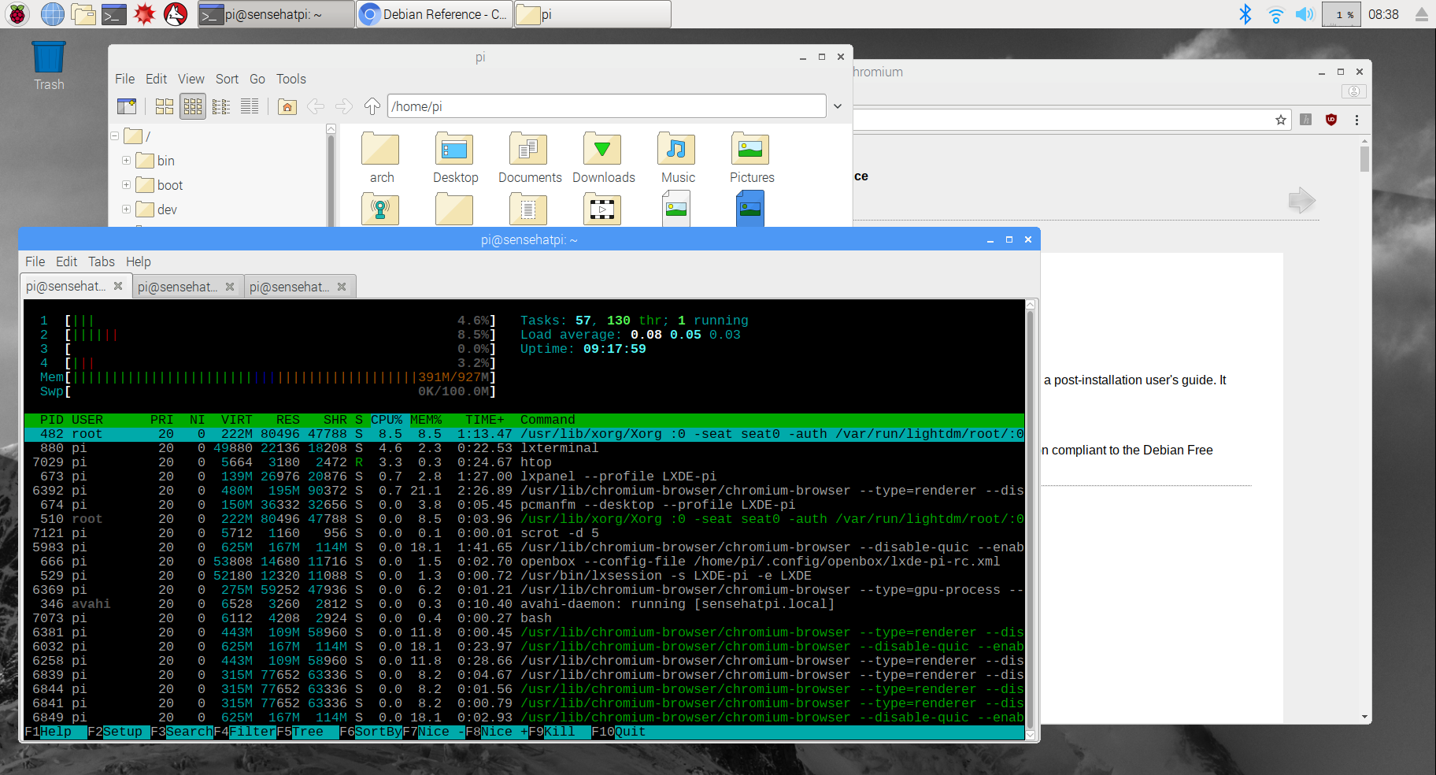
Task: Launch the terminal from the taskbar launcher
Action: pyautogui.click(x=114, y=14)
